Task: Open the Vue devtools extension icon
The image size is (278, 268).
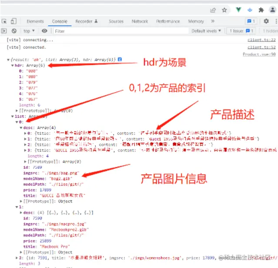Action: (x=238, y=10)
